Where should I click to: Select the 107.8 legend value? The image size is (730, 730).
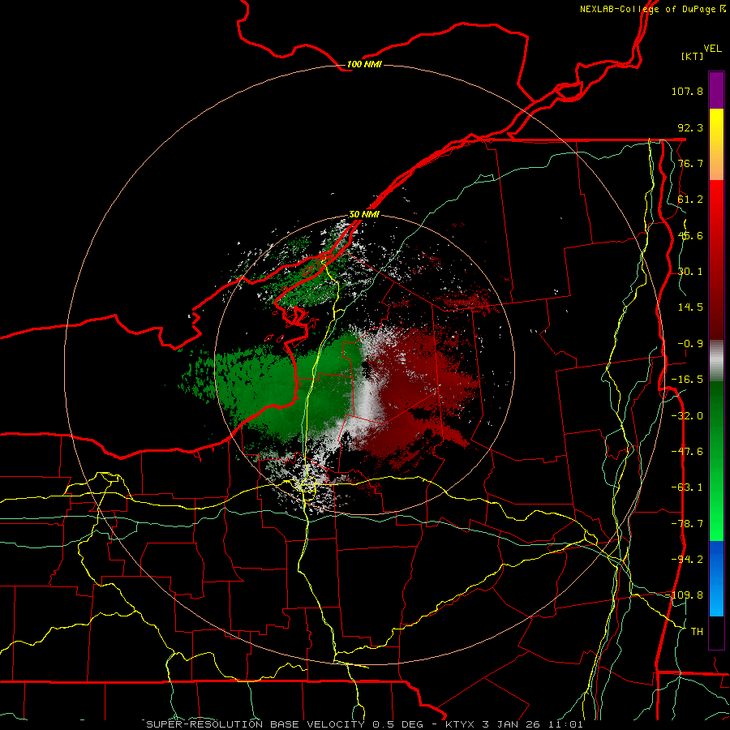coord(687,91)
